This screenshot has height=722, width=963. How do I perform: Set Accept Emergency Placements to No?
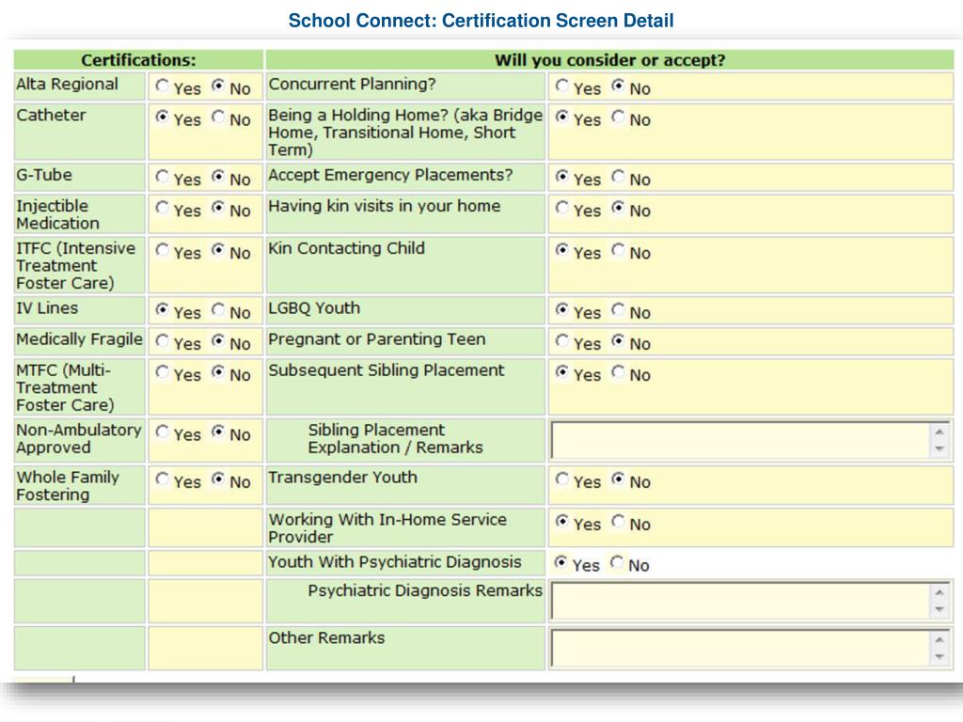click(x=618, y=177)
